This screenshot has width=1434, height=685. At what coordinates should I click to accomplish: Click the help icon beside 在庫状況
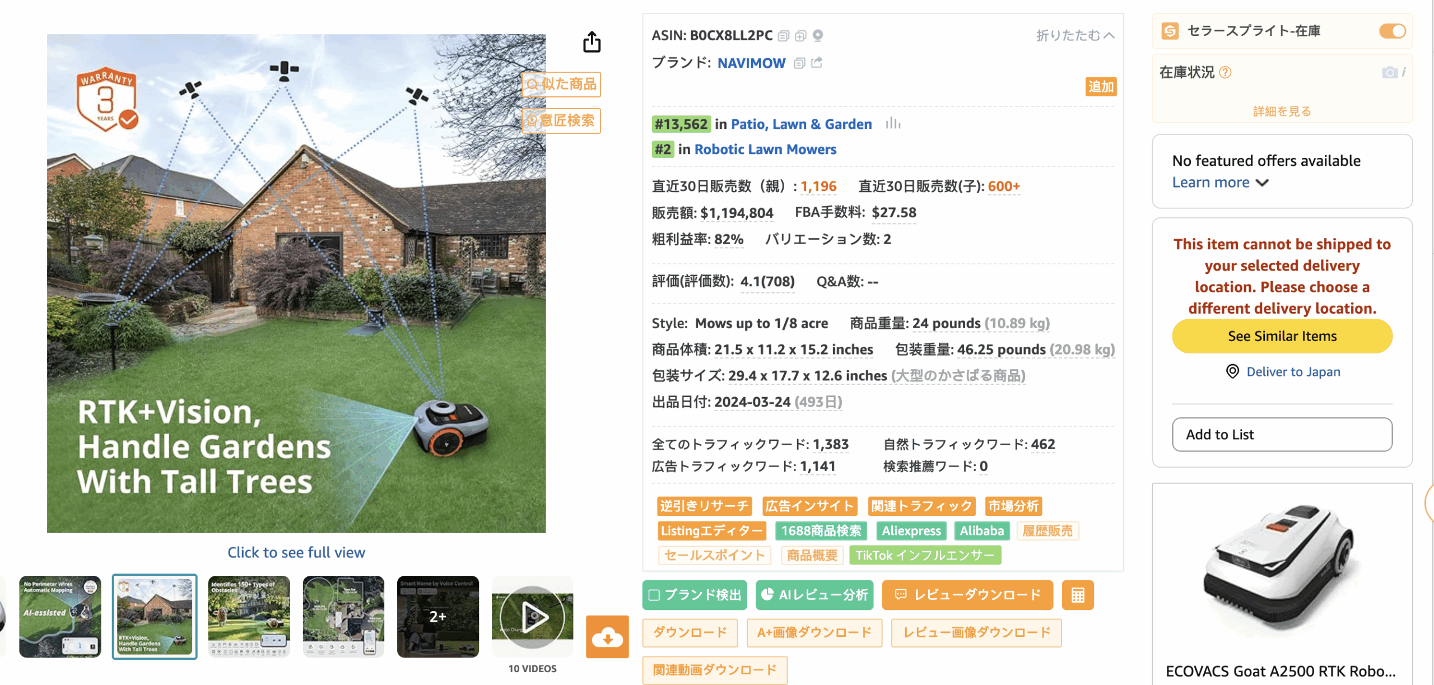pos(1225,72)
